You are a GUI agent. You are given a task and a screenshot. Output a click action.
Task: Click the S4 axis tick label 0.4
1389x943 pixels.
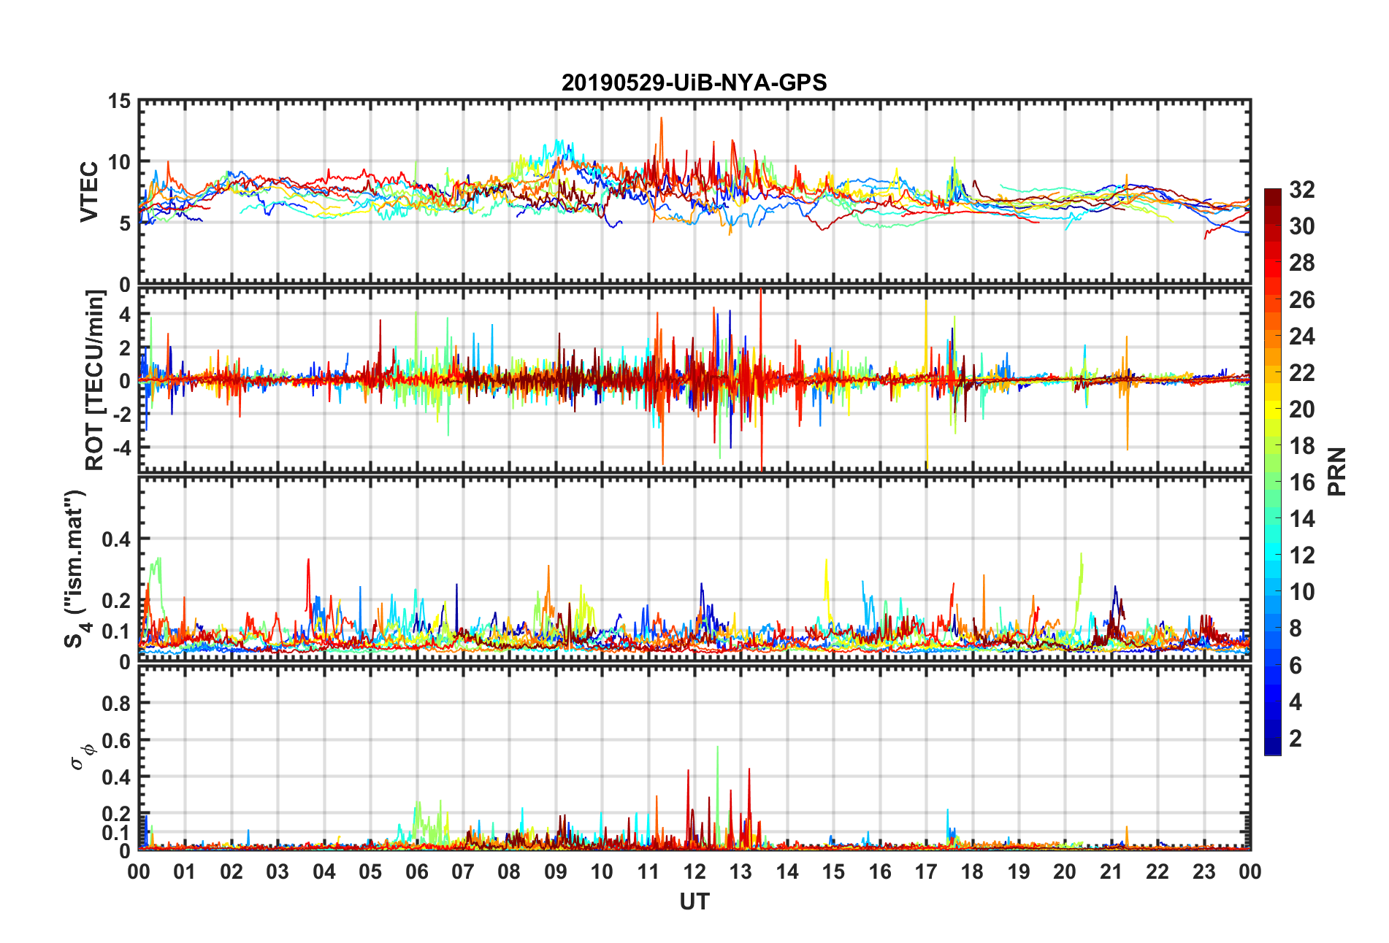(117, 539)
